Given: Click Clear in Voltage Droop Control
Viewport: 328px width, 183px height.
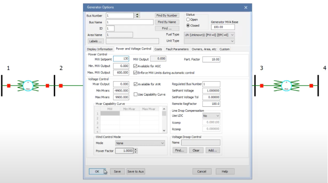Looking at the screenshot, I should click(x=196, y=151).
